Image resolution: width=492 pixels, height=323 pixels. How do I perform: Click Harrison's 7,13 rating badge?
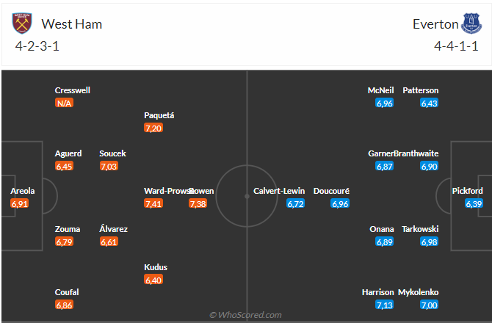pyautogui.click(x=384, y=305)
